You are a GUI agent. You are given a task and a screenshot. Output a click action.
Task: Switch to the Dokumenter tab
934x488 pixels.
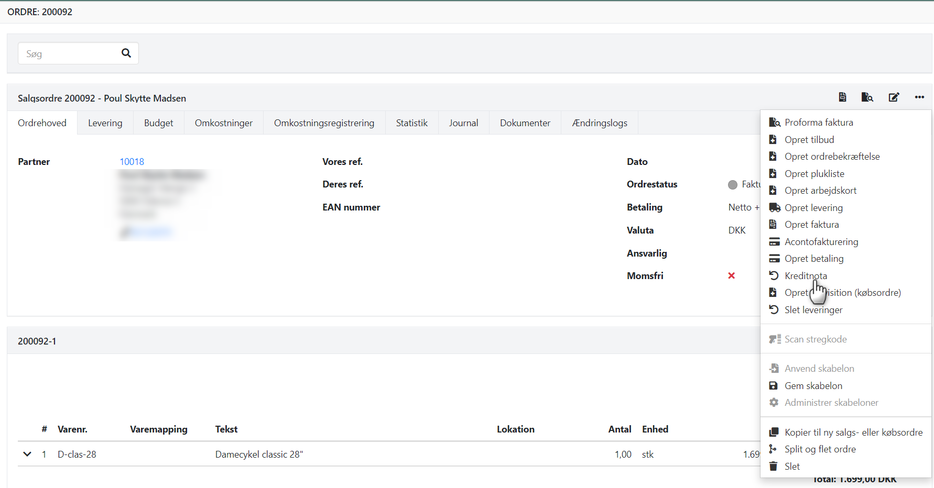coord(525,123)
